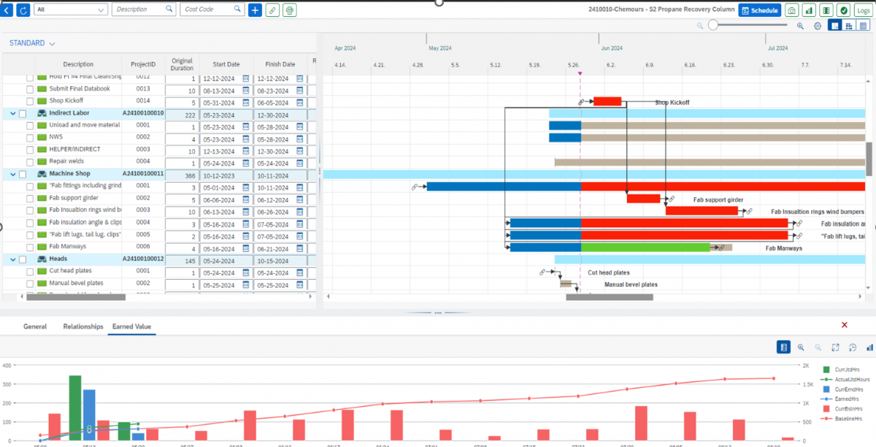Viewport: 876px width, 447px height.
Task: Click the camera snapshot icon
Action: (x=791, y=10)
